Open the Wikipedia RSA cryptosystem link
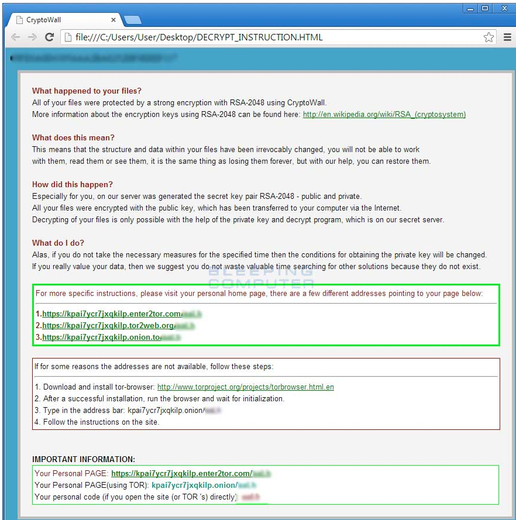 [x=384, y=115]
